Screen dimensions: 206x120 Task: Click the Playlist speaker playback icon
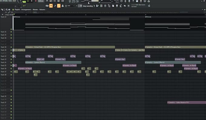tap(9, 10)
